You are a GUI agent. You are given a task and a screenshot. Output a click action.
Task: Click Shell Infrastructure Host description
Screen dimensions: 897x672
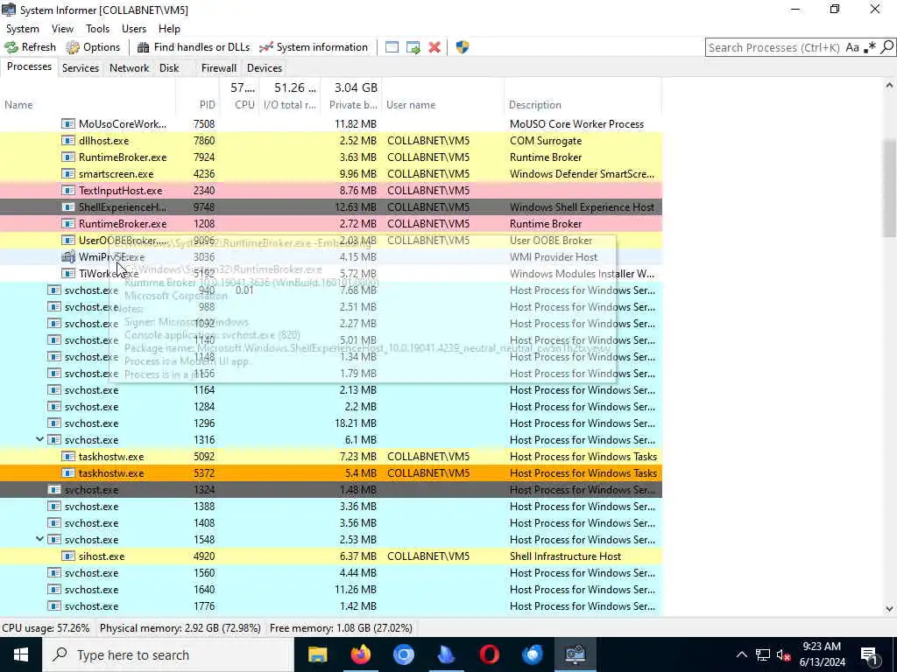coord(565,556)
